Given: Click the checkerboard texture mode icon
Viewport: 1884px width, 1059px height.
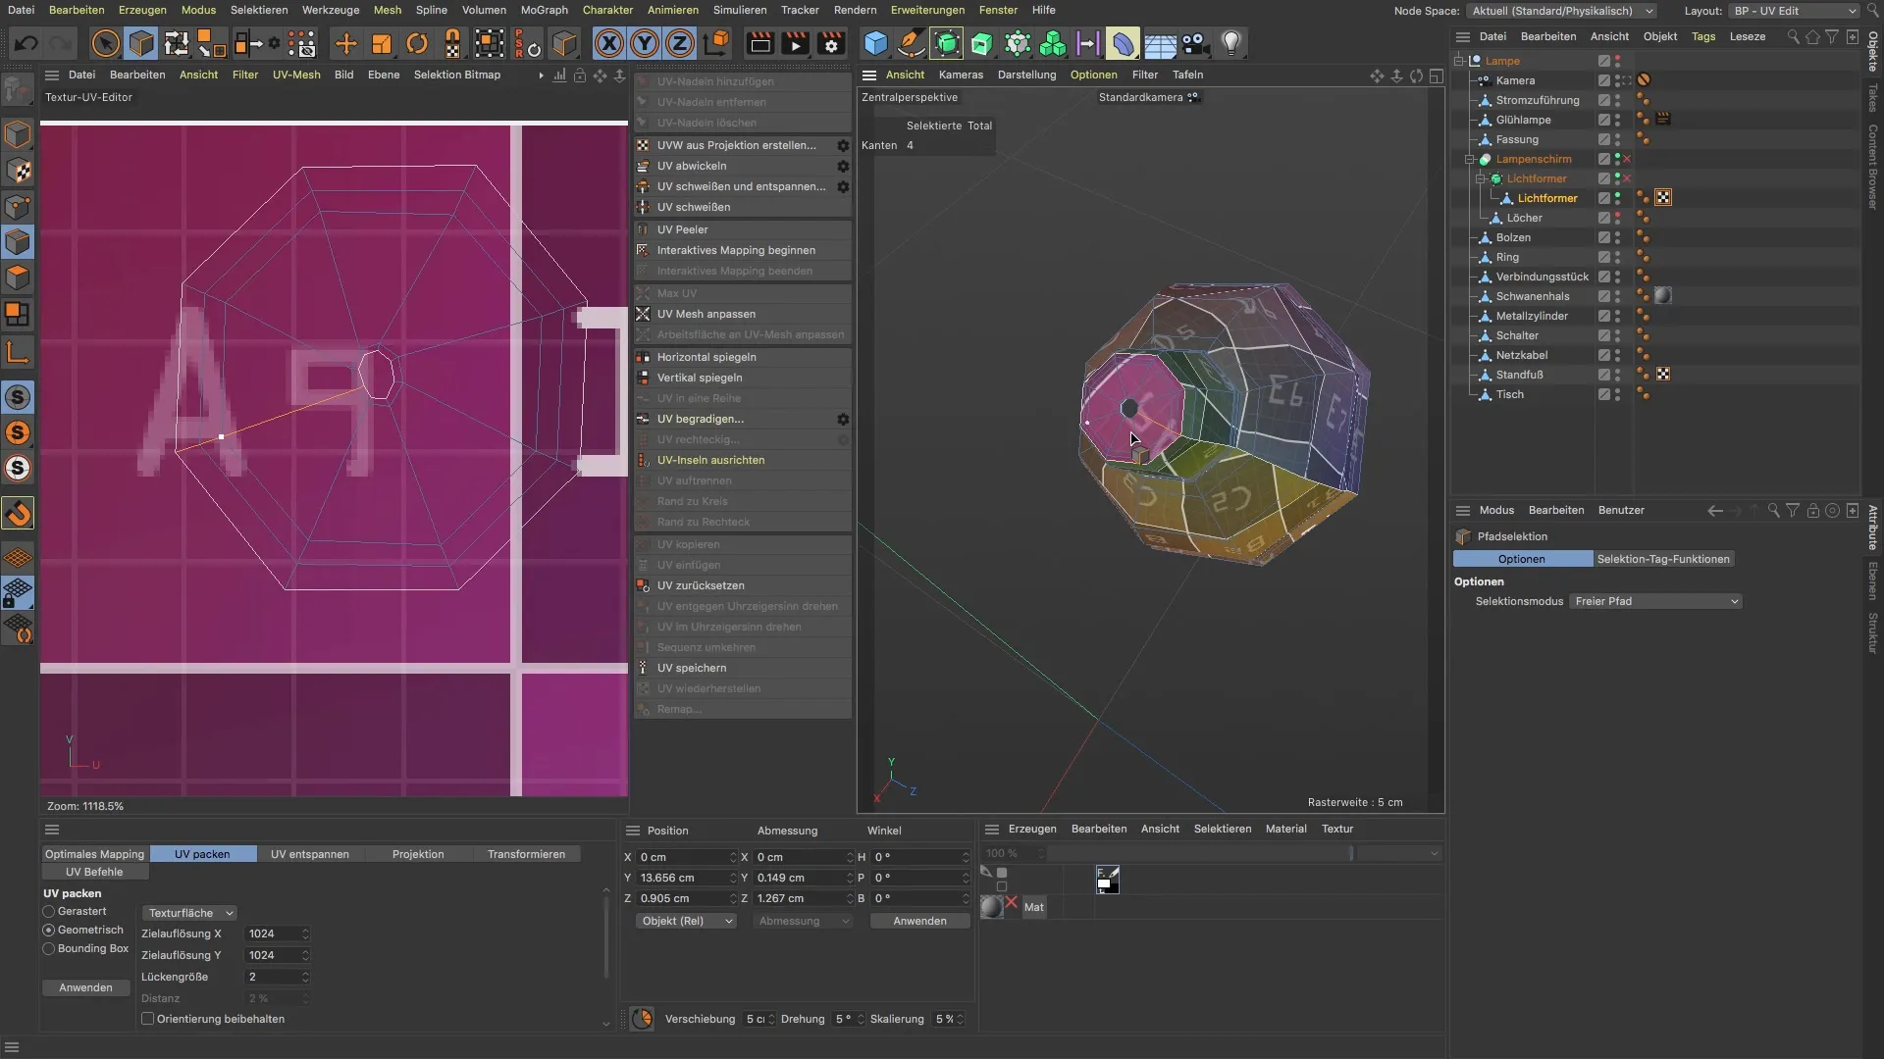Looking at the screenshot, I should (x=18, y=171).
